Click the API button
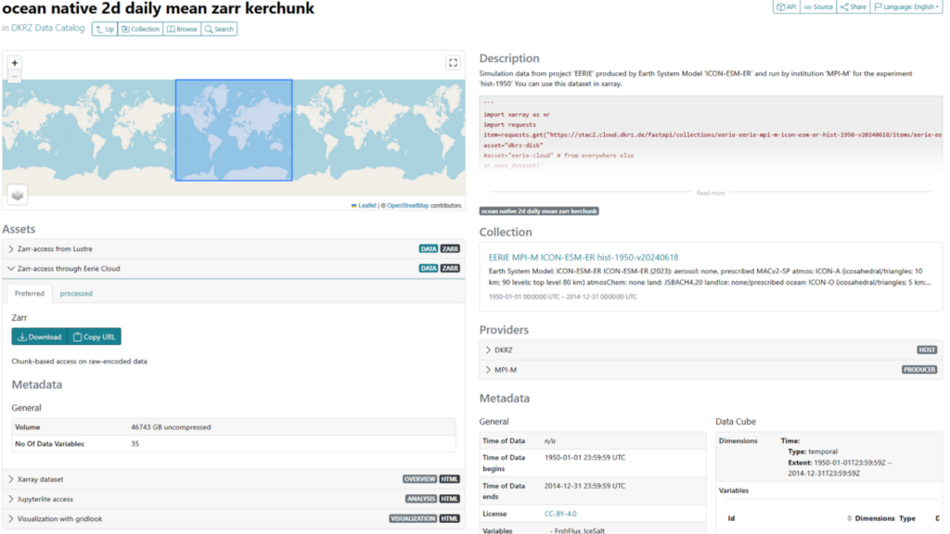The image size is (950, 534). [x=787, y=6]
